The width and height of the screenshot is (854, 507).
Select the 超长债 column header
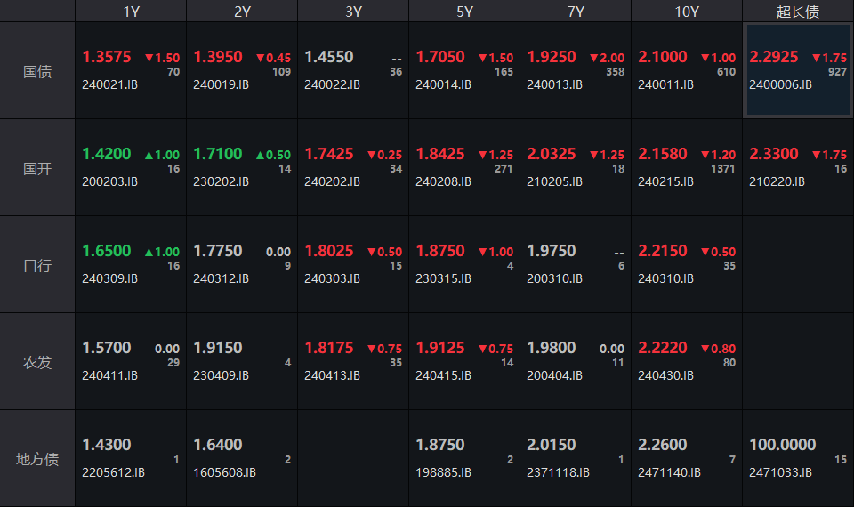tap(798, 12)
